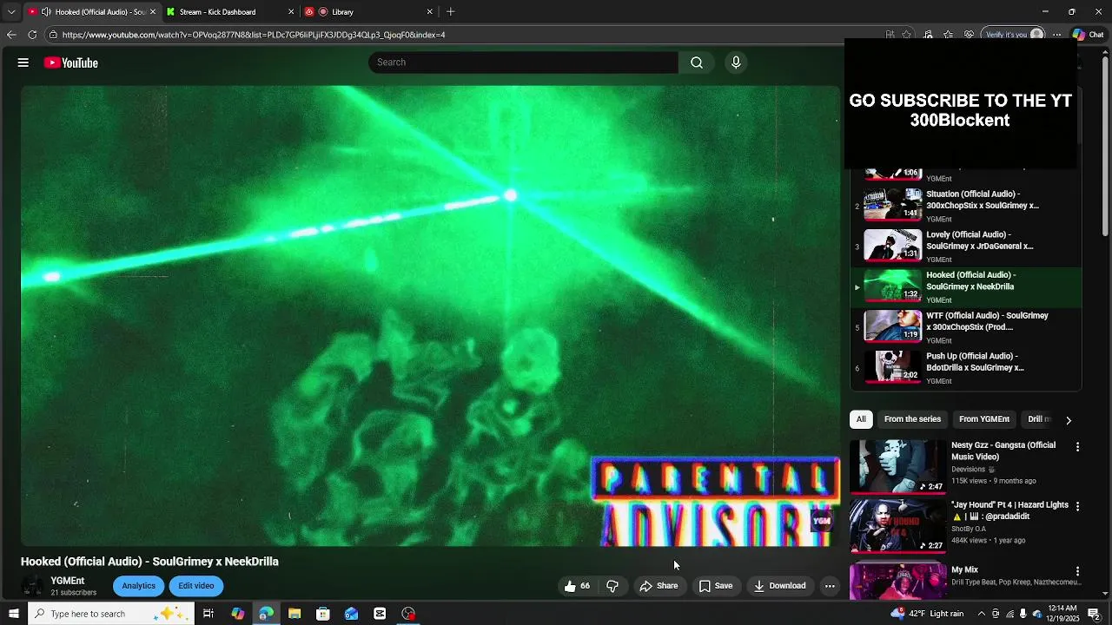Close the Hooked YouTube browser tab

[x=153, y=12]
